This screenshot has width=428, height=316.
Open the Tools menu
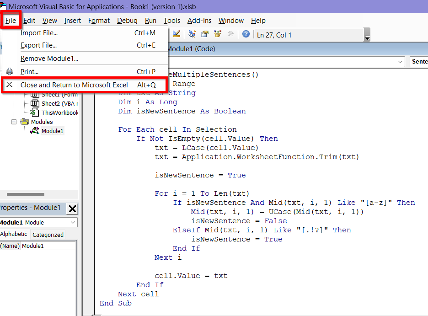tap(171, 21)
